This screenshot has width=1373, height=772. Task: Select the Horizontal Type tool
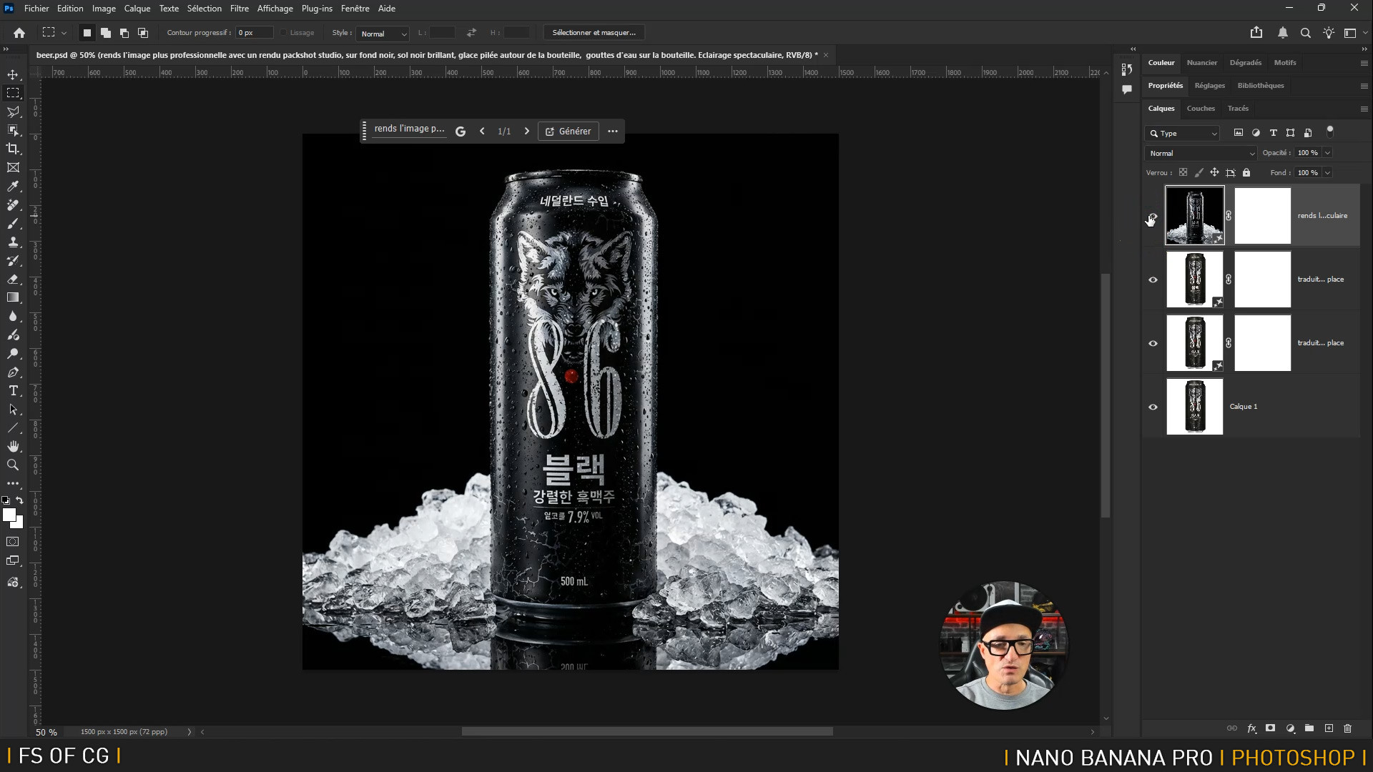point(13,390)
